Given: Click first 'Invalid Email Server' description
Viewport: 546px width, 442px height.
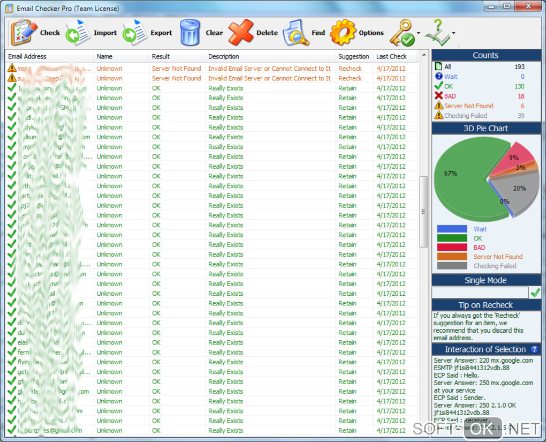Looking at the screenshot, I should tap(269, 69).
